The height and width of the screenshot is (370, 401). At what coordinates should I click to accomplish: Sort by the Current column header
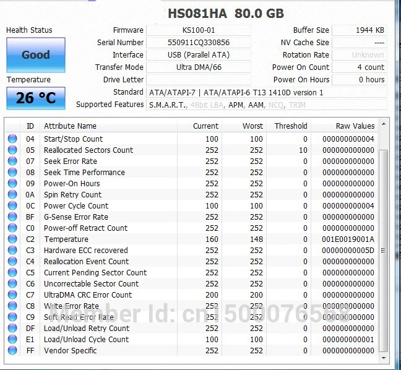(x=199, y=126)
